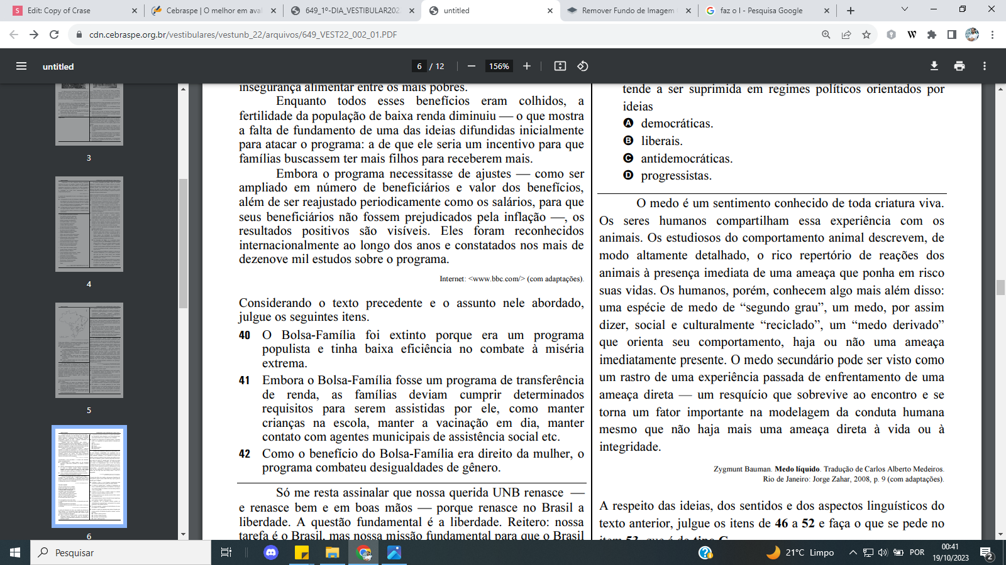The height and width of the screenshot is (565, 1006).
Task: Open Chrome from the taskbar
Action: [364, 552]
